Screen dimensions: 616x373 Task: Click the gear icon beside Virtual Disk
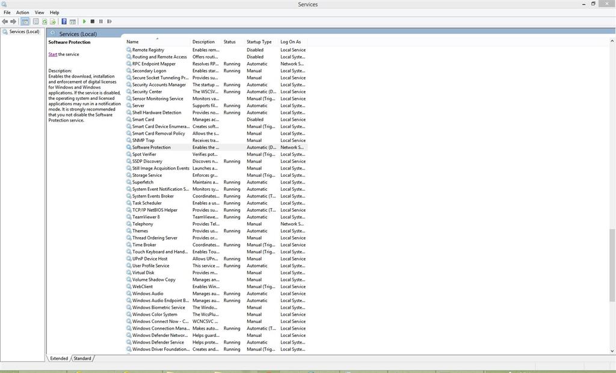[129, 273]
